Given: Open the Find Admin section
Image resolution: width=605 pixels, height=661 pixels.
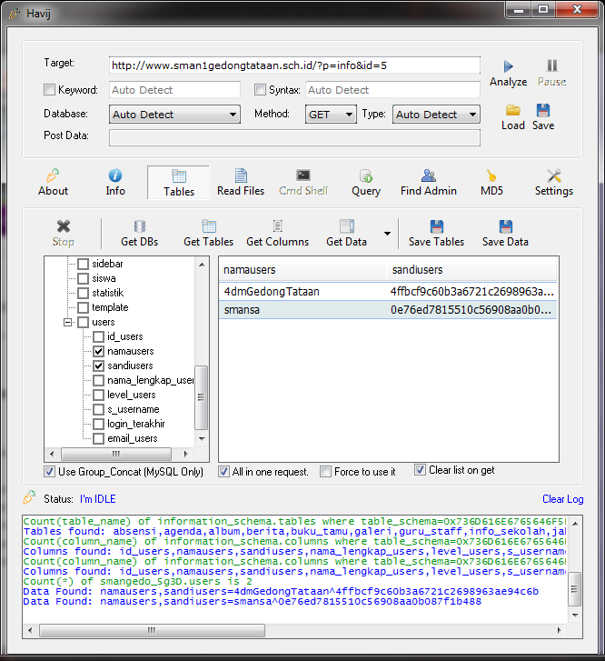Looking at the screenshot, I should click(x=429, y=183).
